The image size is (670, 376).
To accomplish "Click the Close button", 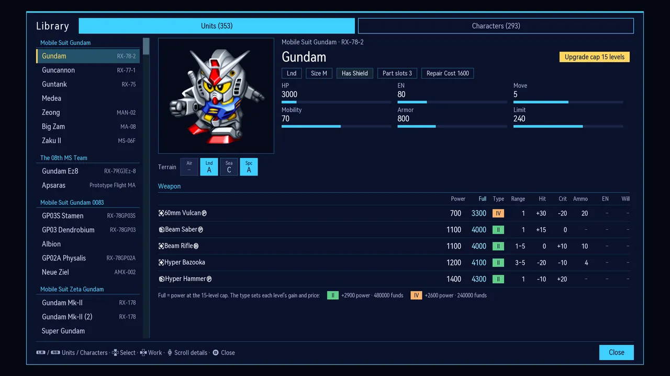I will (617, 352).
